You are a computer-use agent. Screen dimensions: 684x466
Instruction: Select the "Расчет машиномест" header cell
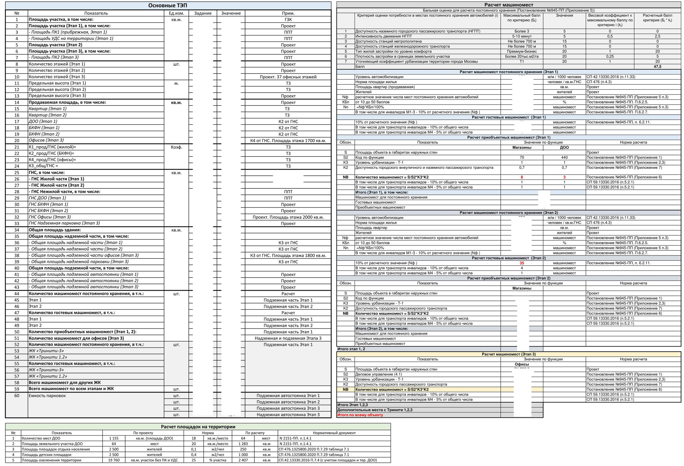508,5
